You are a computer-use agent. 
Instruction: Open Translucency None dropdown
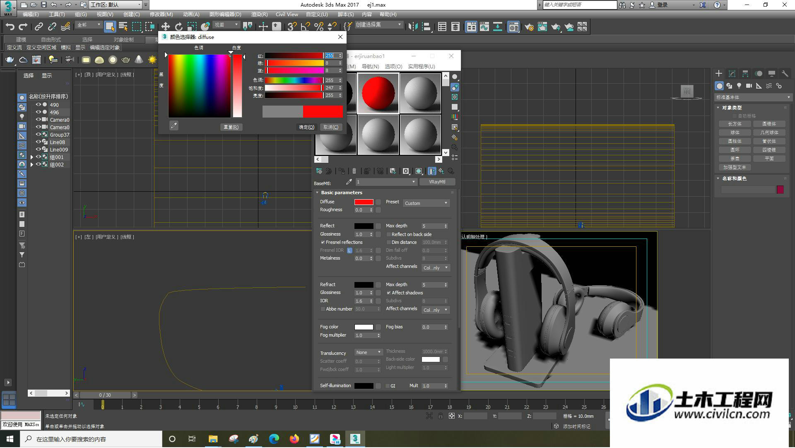point(368,353)
